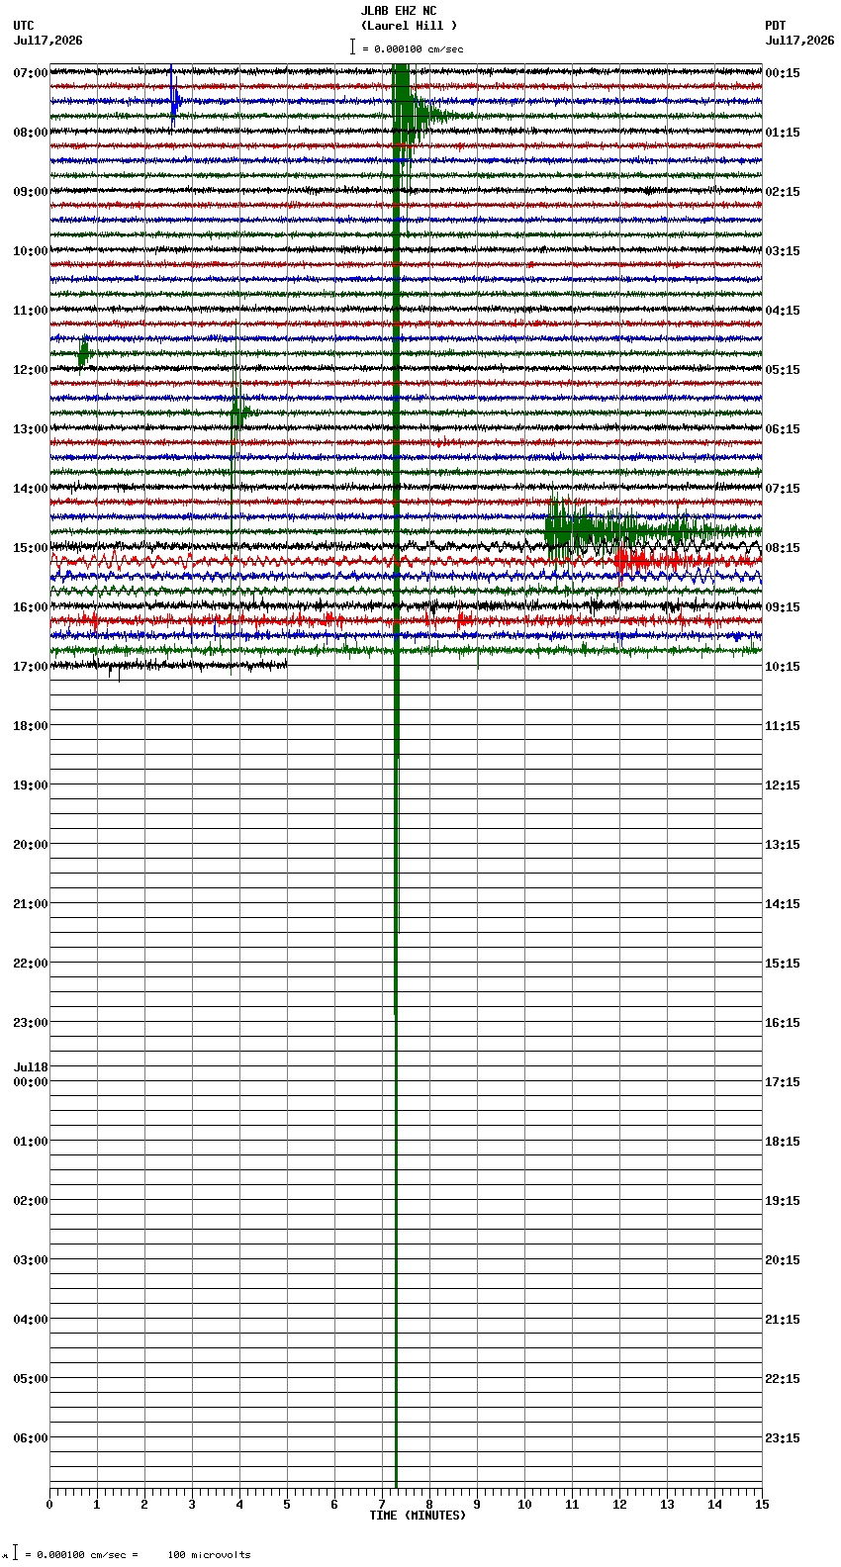The image size is (841, 1567).
Task: Click the '07:00' UTC hour label
Action: [31, 73]
